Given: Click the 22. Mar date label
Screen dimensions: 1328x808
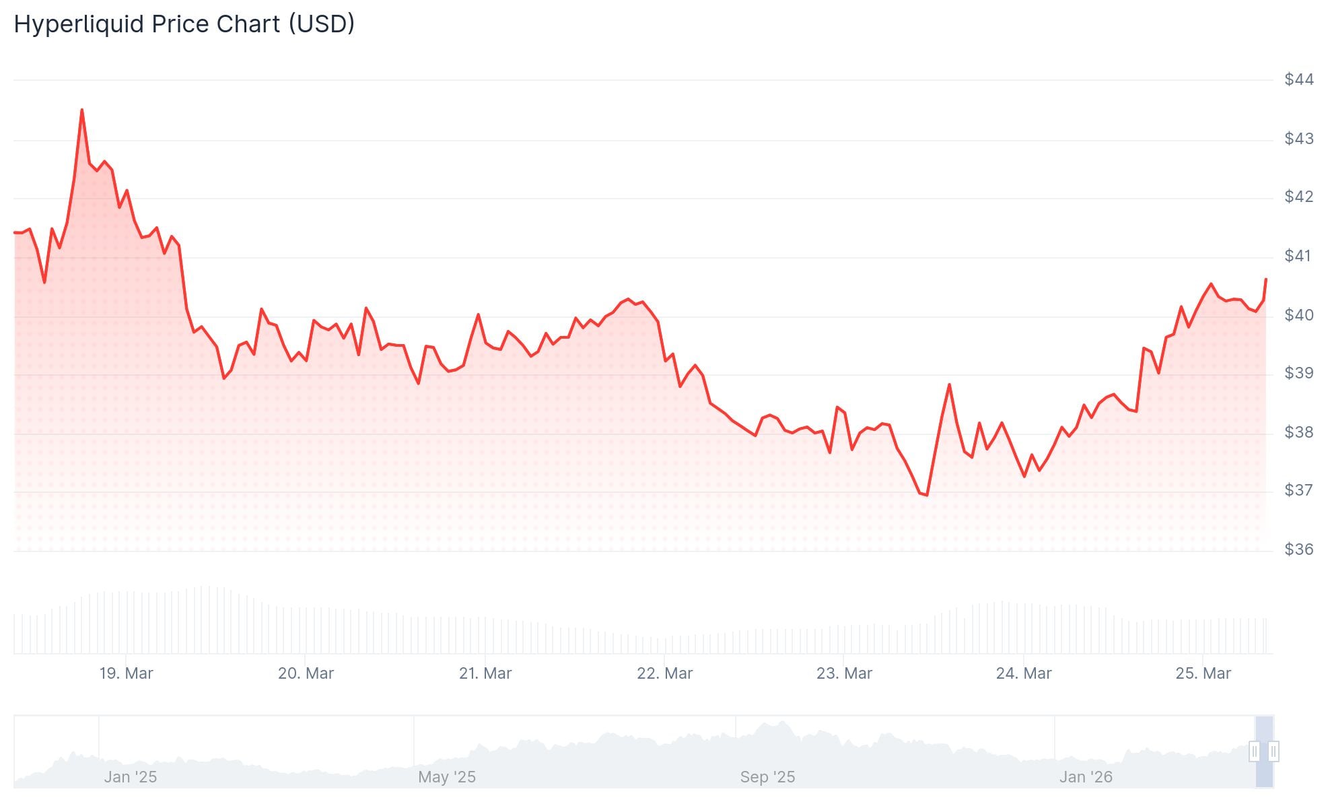Looking at the screenshot, I should pyautogui.click(x=664, y=673).
